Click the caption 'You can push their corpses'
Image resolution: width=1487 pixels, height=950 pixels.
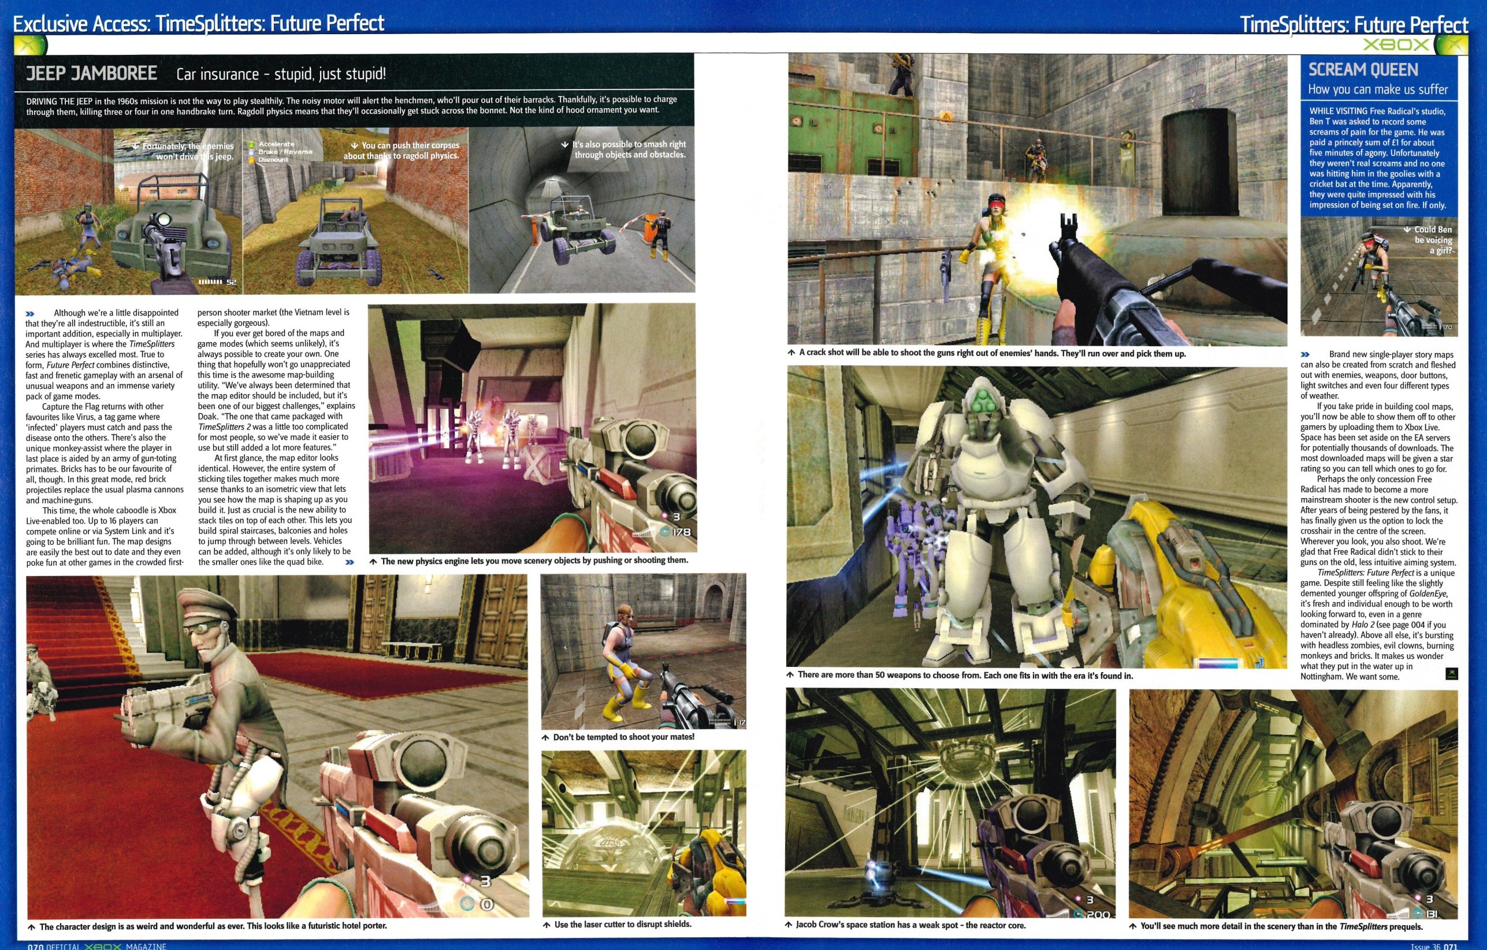pos(411,145)
